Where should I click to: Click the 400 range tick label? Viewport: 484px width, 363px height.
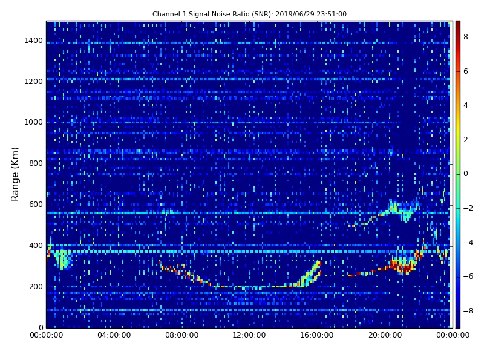point(36,246)
